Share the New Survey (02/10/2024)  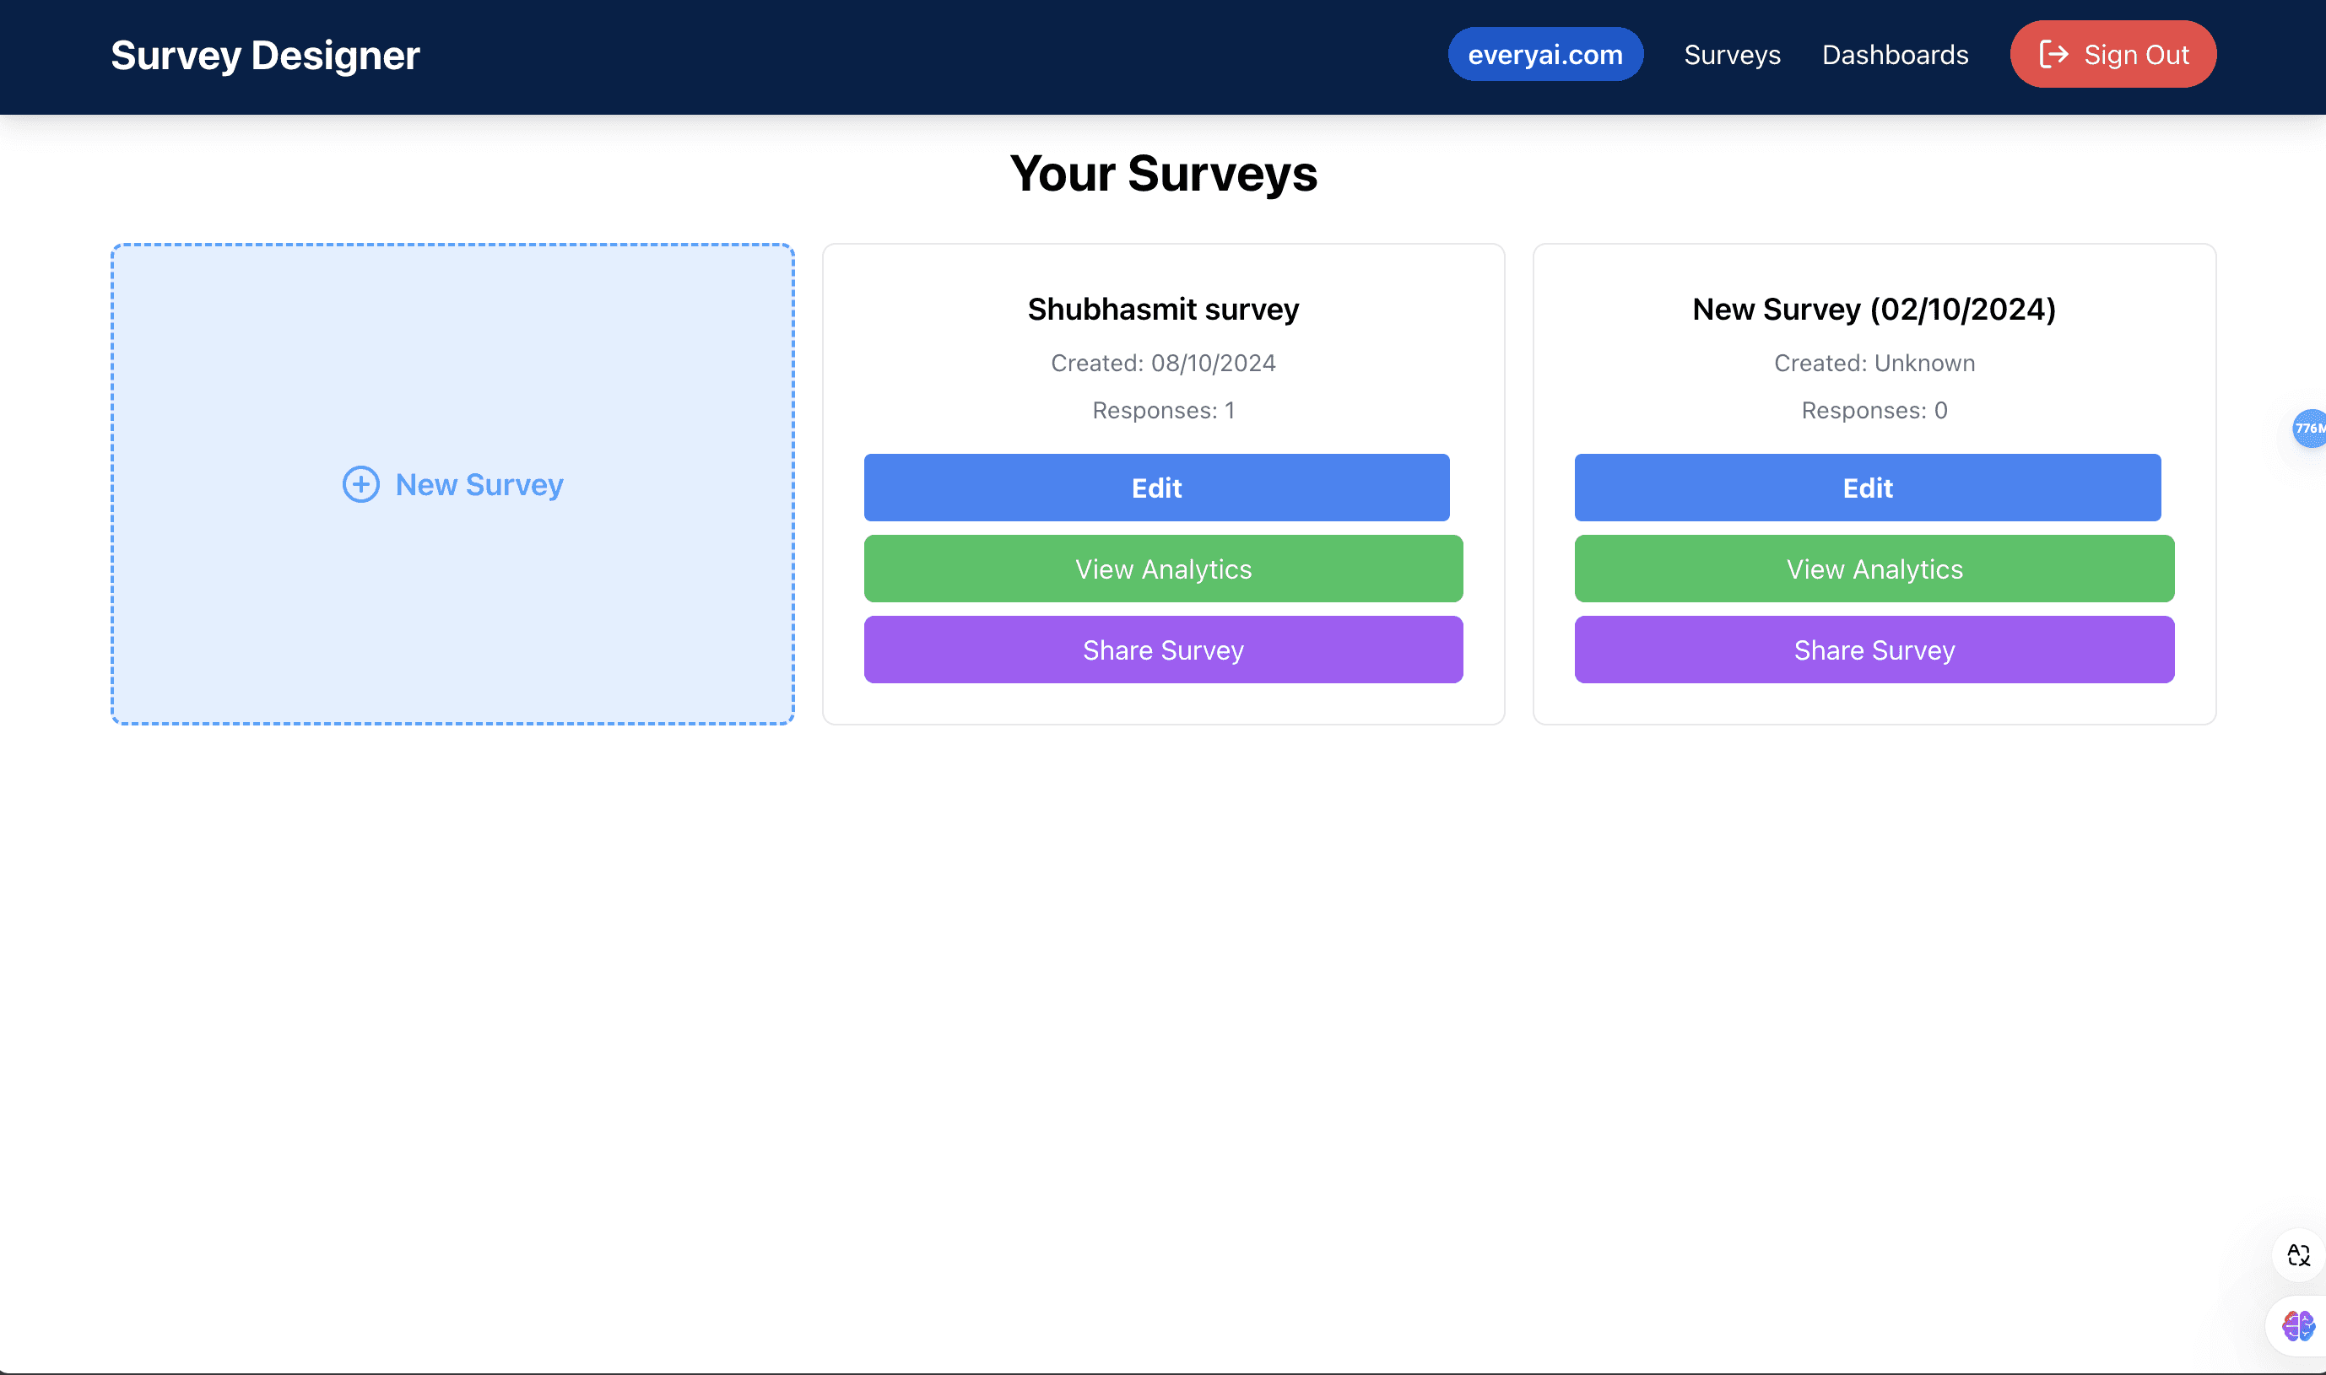1874,650
